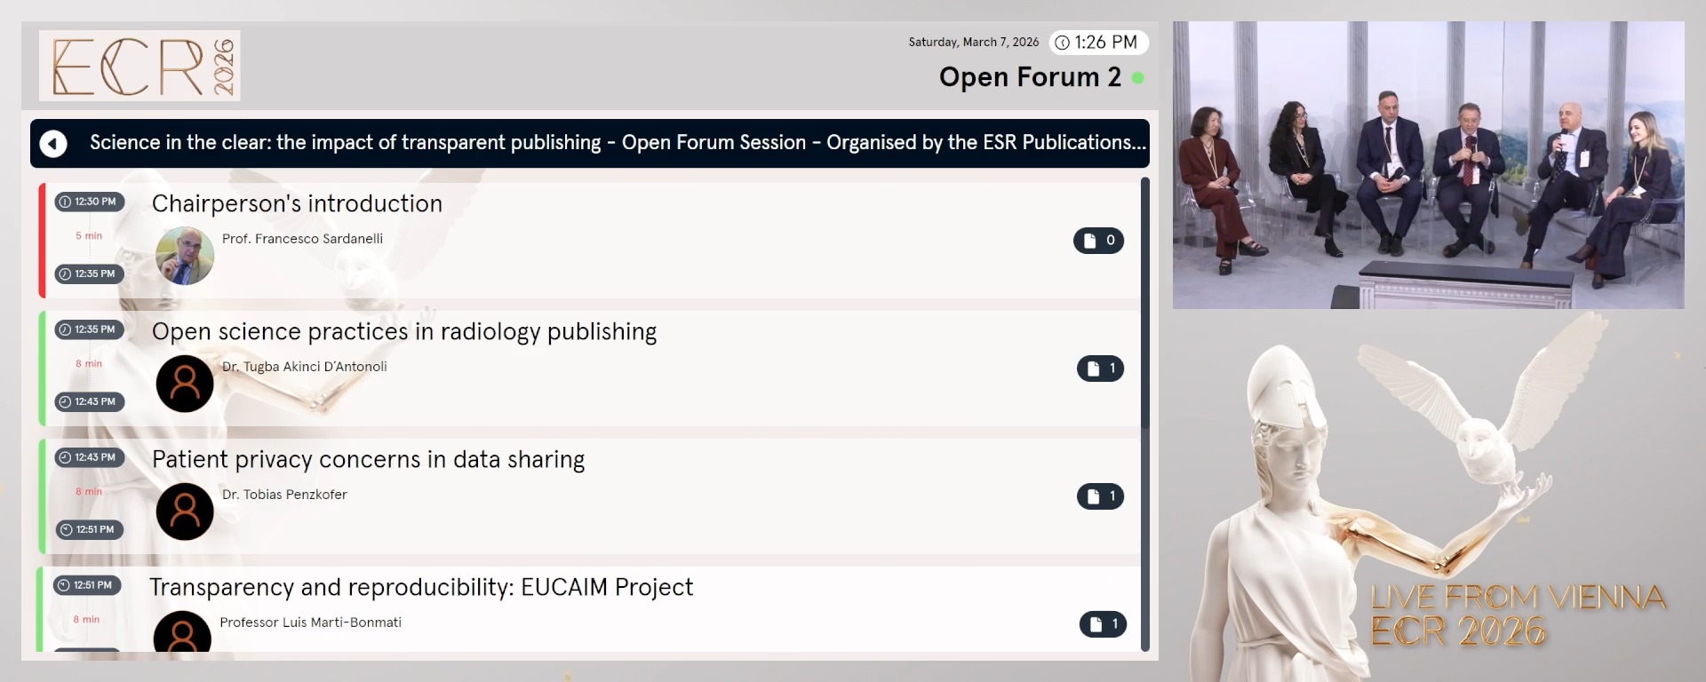This screenshot has width=1706, height=682.
Task: Click the '12:35 PM' end time under Chairperson's introduction
Action: 89,274
